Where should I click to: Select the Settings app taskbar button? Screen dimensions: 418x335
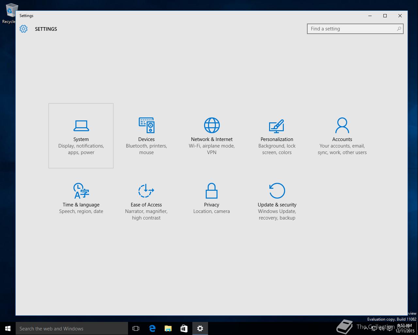pos(200,328)
